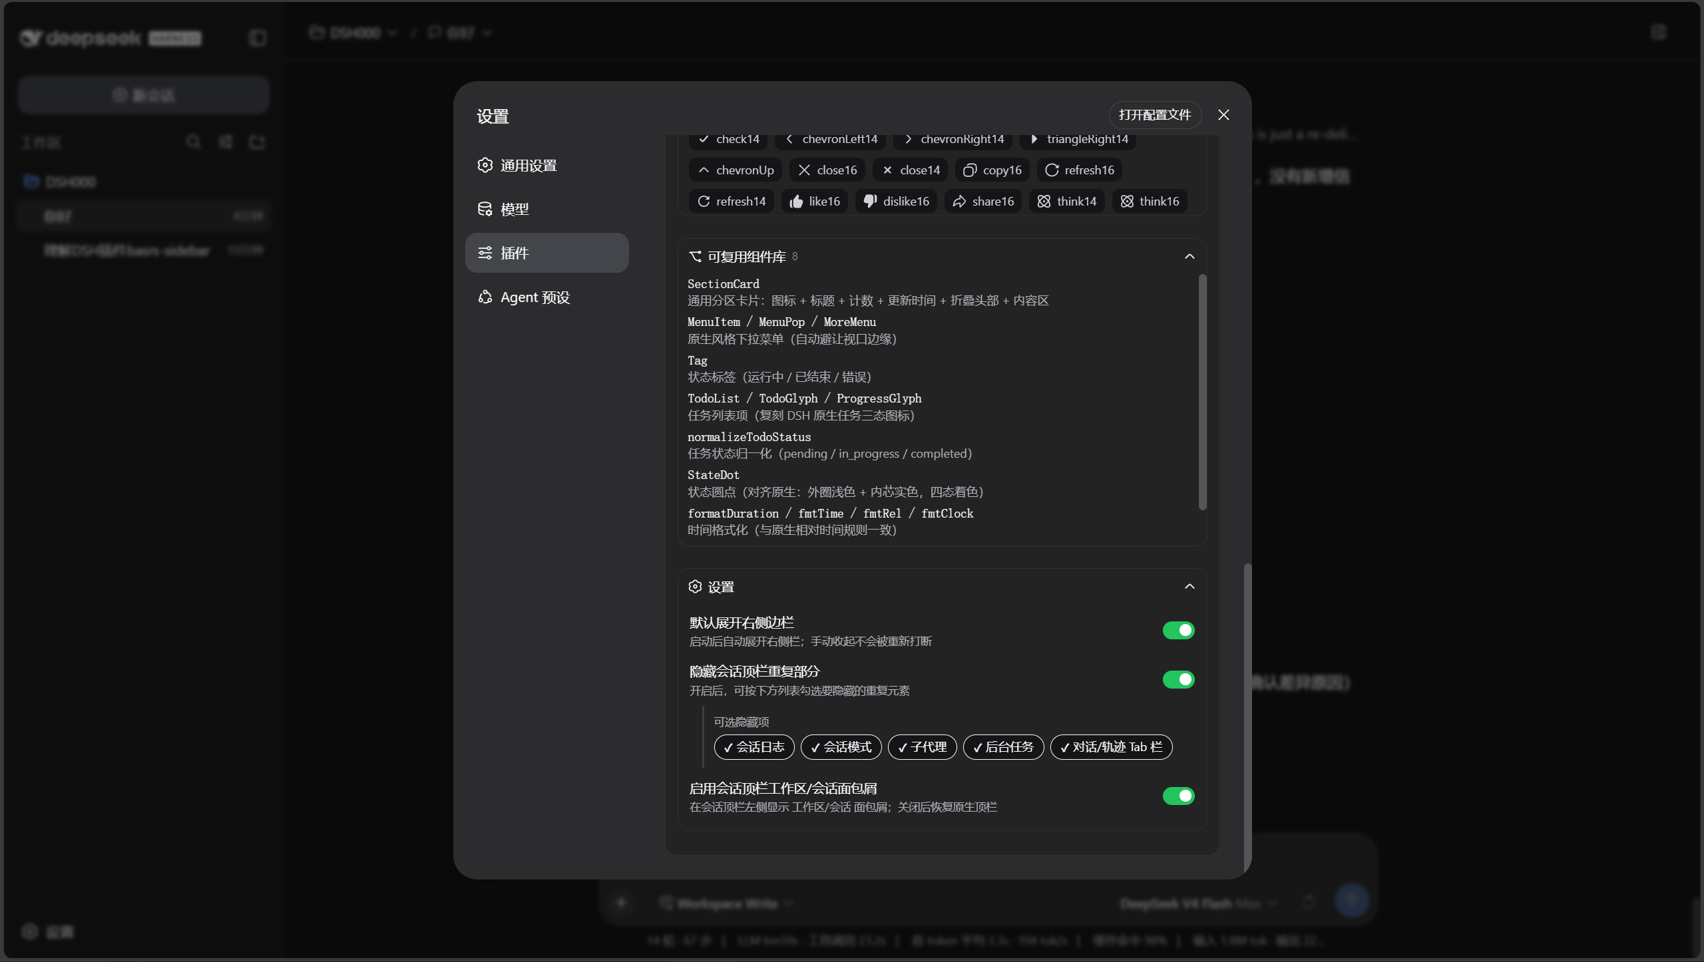Click the think16 icon chip
This screenshot has width=1704, height=962.
pos(1150,202)
